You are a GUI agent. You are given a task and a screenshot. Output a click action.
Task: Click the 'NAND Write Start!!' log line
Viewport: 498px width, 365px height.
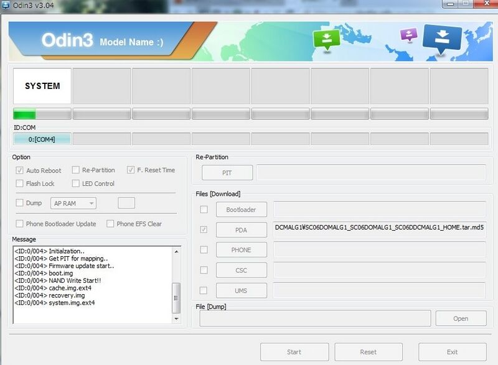click(58, 280)
